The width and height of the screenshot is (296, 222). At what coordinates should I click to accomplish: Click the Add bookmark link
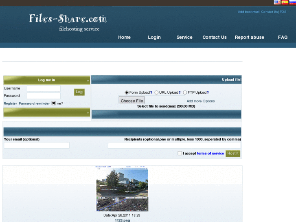[249, 12]
